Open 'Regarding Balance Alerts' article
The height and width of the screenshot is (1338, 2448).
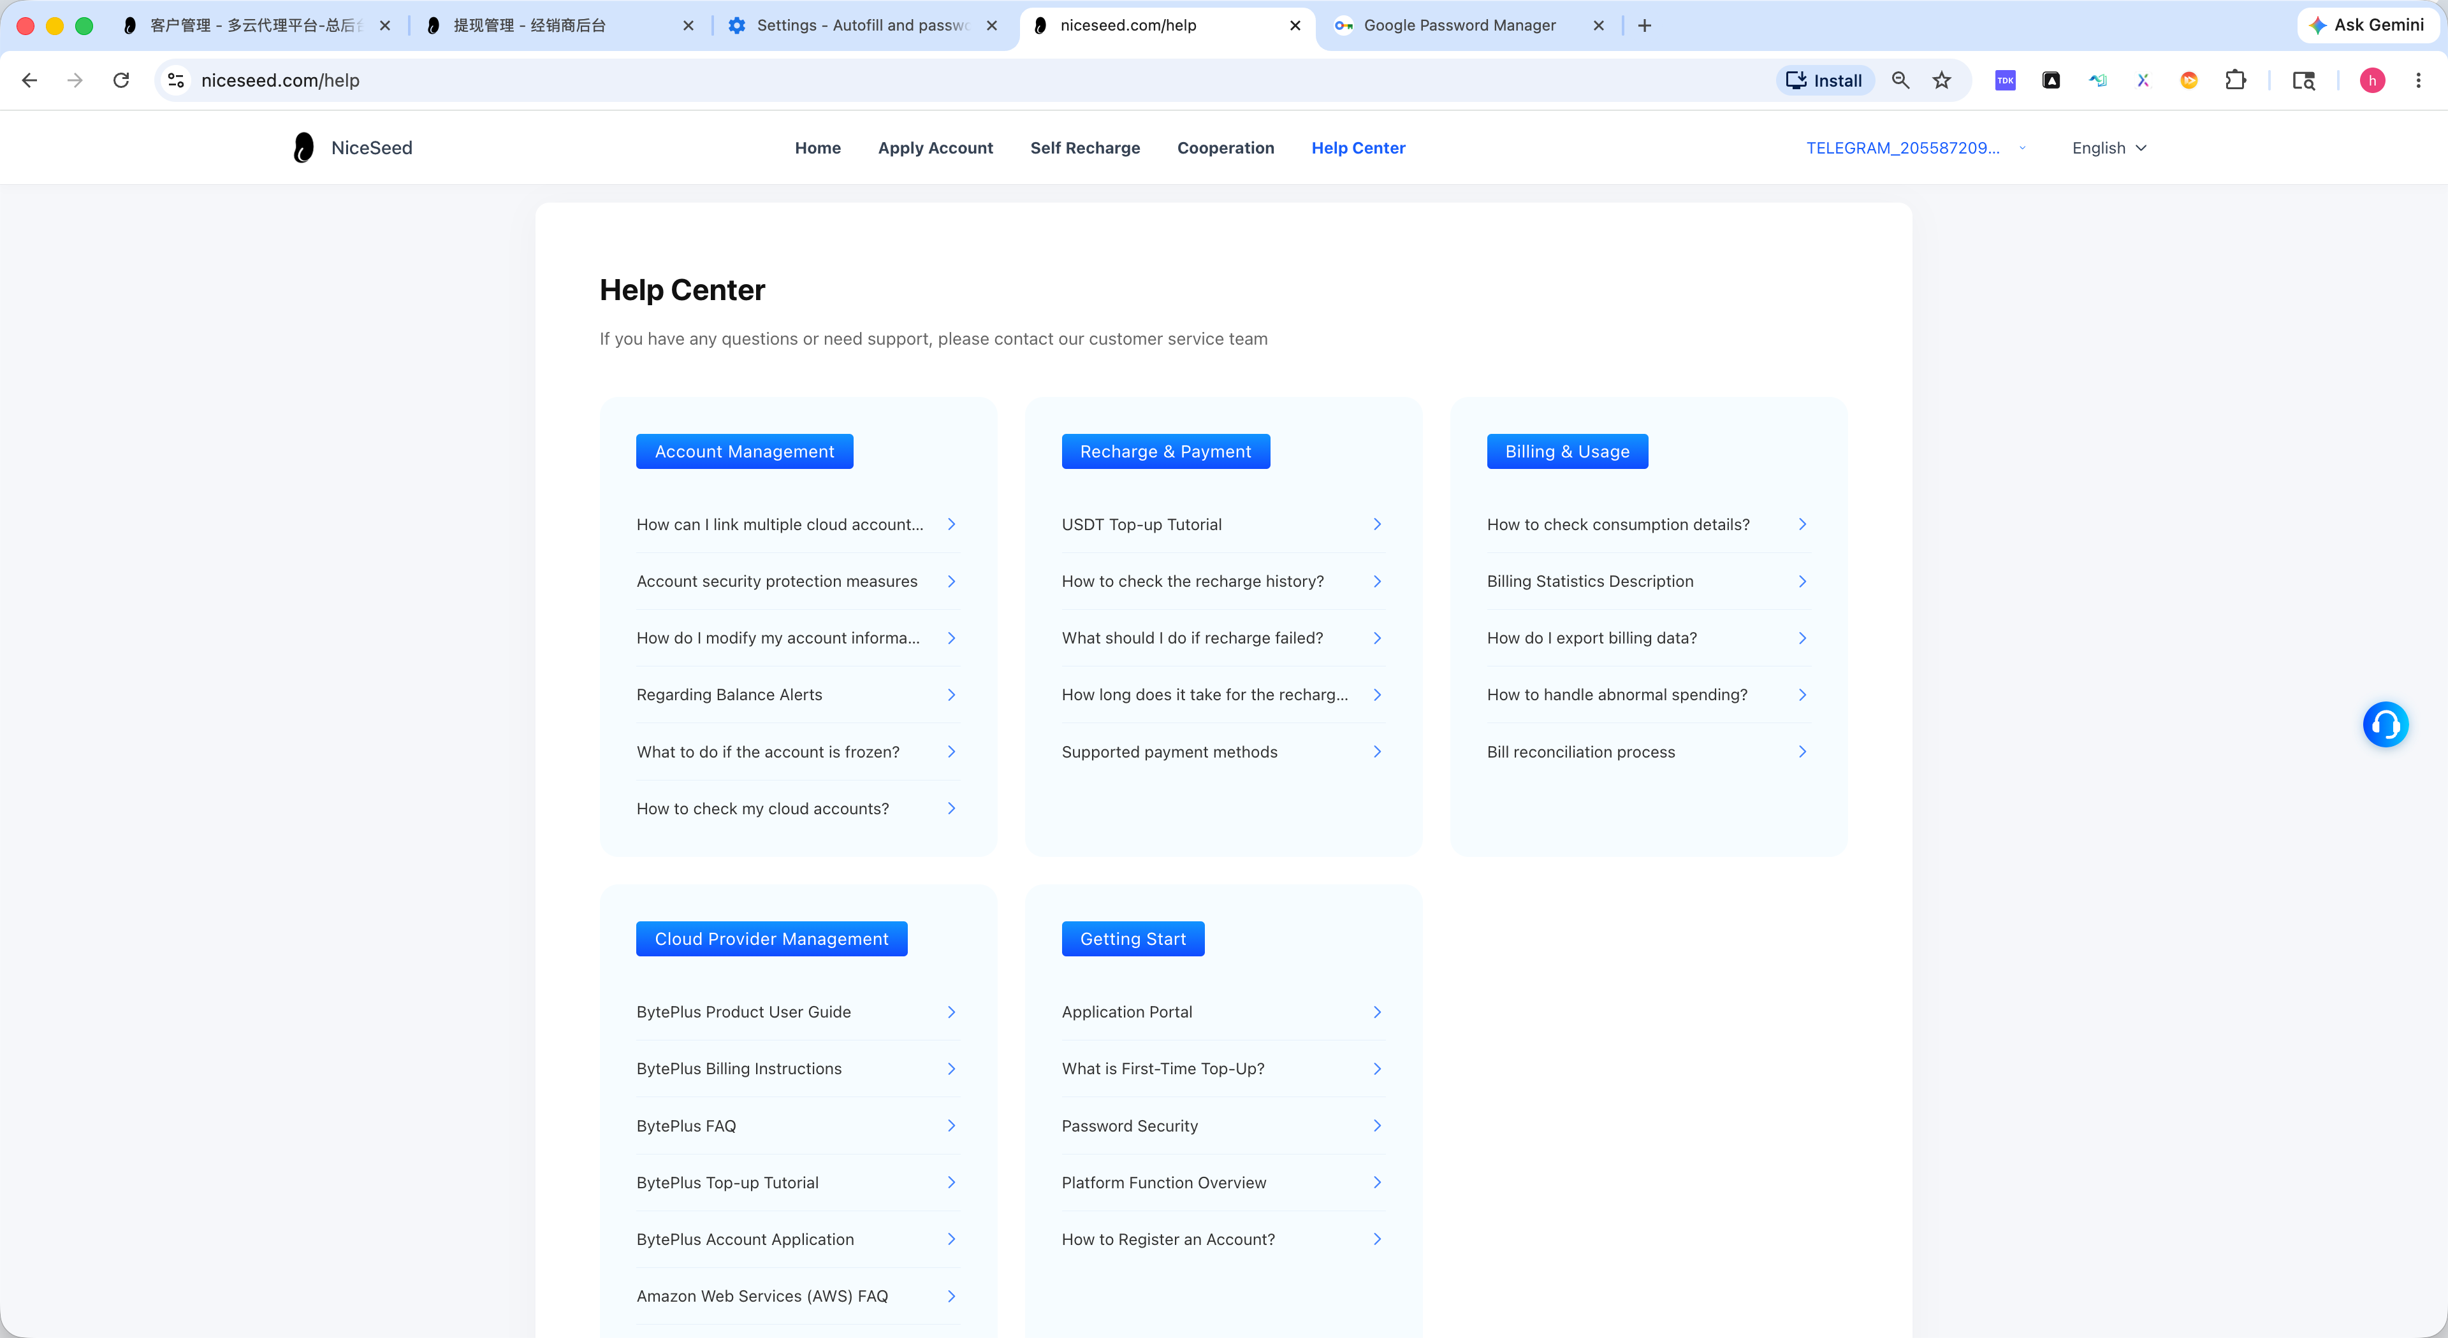tap(798, 695)
